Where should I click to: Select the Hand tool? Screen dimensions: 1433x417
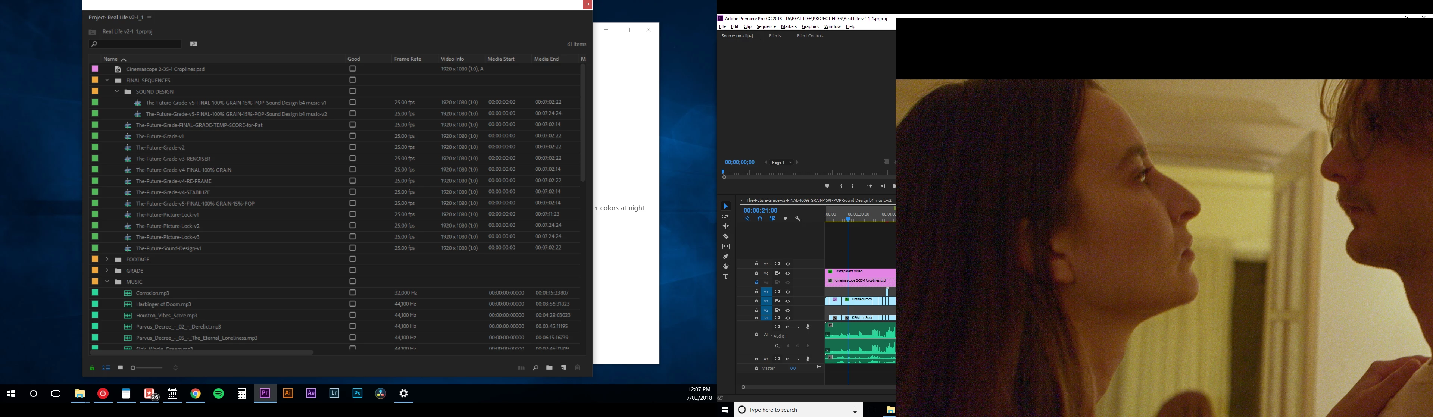[725, 267]
